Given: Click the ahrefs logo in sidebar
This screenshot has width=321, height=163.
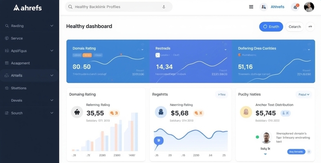Looking at the screenshot, I should 28,8.
